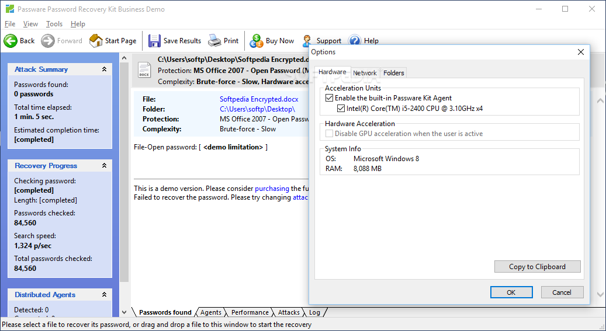Click the Back label in toolbar

click(27, 40)
